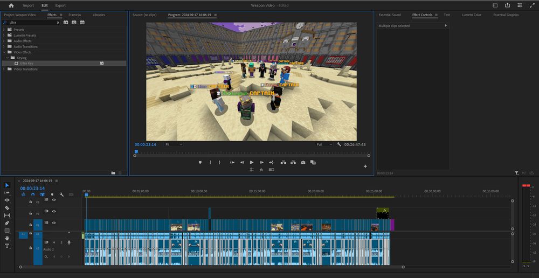This screenshot has width=539, height=278.
Task: Collapse the Video Effects folder
Action: coord(4,52)
